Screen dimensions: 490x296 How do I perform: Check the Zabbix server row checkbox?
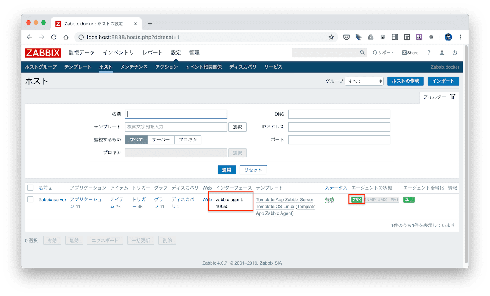30,199
